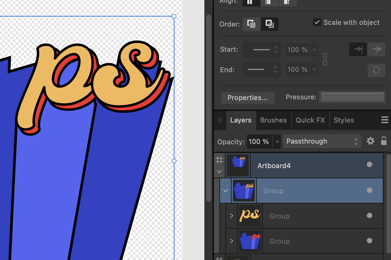Click the Stroke panel vertical scrollbar
The height and width of the screenshot is (260, 391).
(209, 108)
